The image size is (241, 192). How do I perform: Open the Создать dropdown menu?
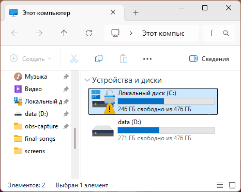(31, 59)
